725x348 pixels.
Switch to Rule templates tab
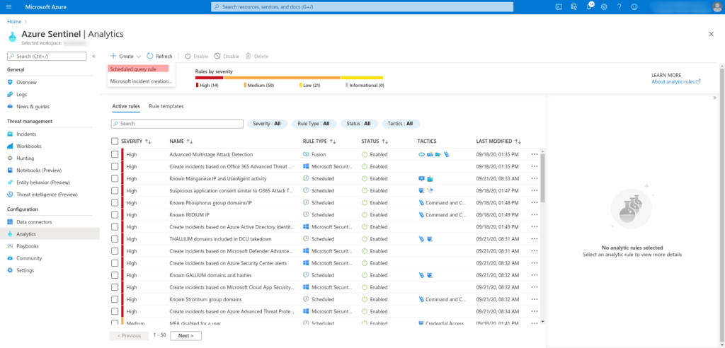(166, 106)
